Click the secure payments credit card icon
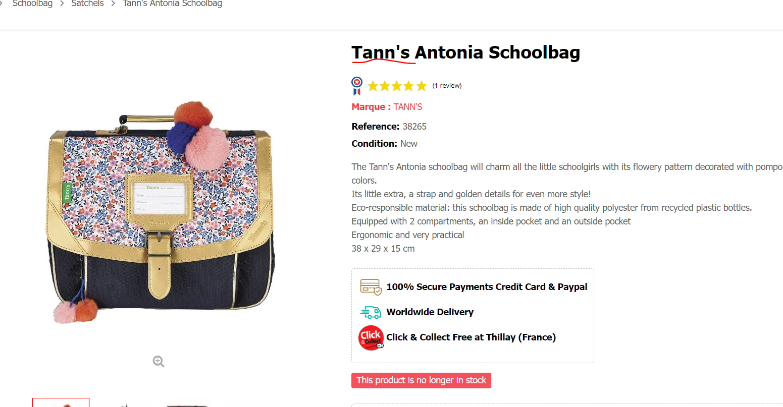 [x=371, y=287]
